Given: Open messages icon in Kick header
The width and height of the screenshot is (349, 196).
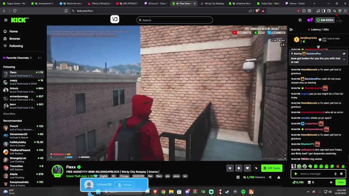Looking at the screenshot, I should (x=300, y=20).
